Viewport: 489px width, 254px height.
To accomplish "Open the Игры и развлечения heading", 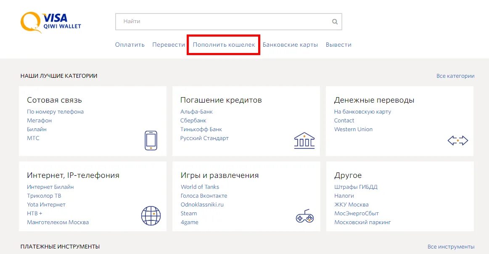I will [x=219, y=175].
